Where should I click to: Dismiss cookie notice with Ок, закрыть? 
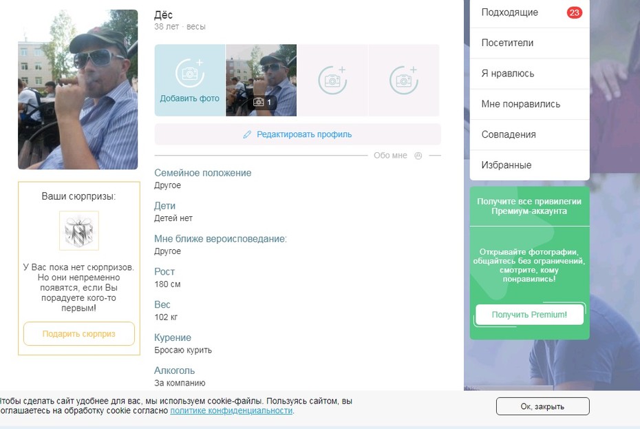click(x=543, y=406)
